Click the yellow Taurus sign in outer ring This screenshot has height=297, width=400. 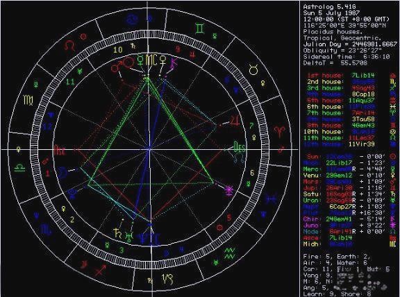coord(253,69)
